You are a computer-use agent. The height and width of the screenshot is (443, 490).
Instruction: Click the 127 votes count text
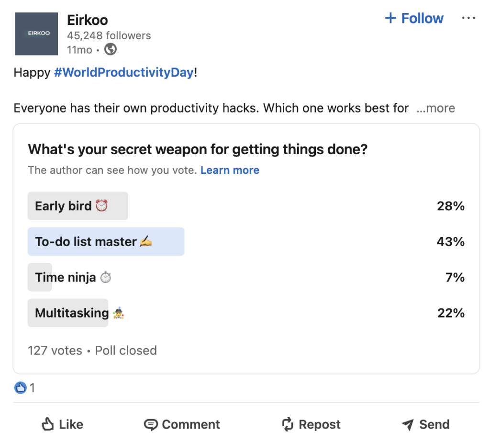(x=55, y=351)
